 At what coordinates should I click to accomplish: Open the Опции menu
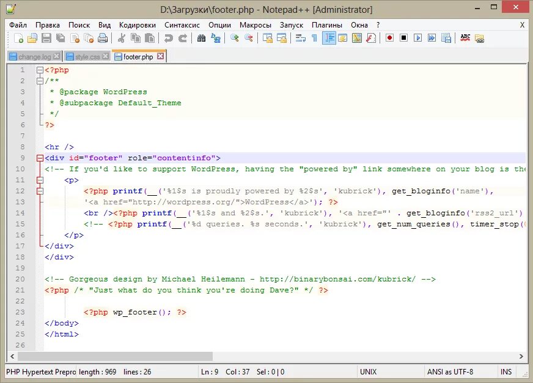[x=219, y=25]
